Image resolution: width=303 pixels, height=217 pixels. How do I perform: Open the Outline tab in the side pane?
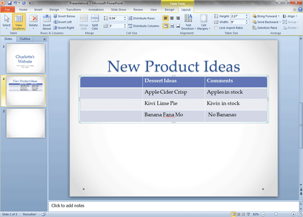[x=25, y=39]
